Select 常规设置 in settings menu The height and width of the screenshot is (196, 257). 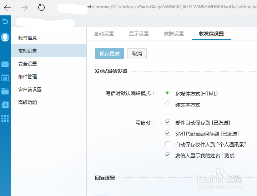point(49,51)
